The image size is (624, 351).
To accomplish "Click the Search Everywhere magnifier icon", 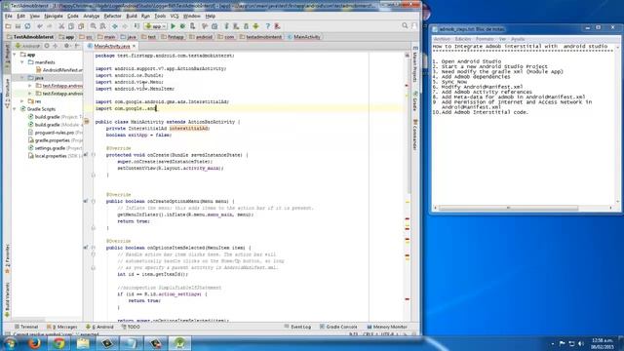I will 405,25.
